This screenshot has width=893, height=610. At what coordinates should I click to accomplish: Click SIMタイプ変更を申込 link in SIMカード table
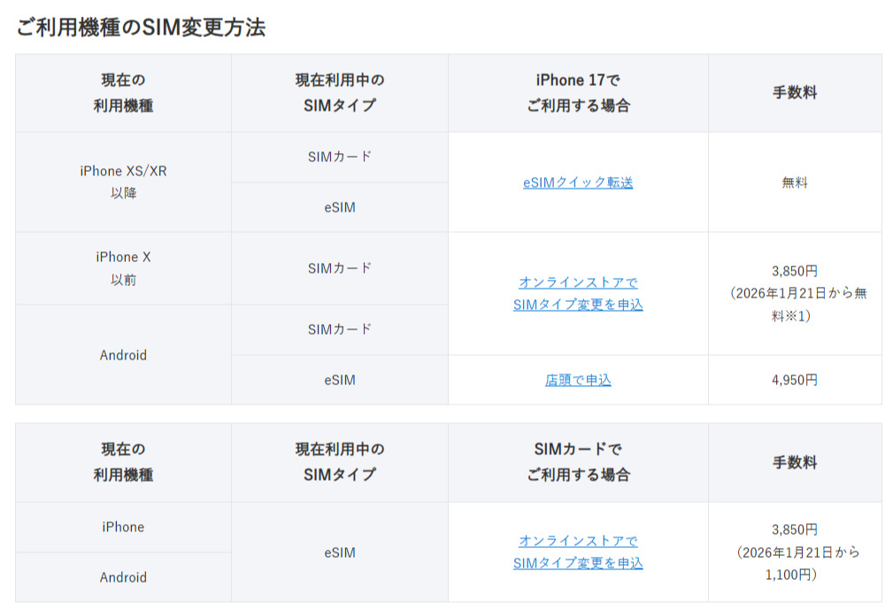point(578,563)
